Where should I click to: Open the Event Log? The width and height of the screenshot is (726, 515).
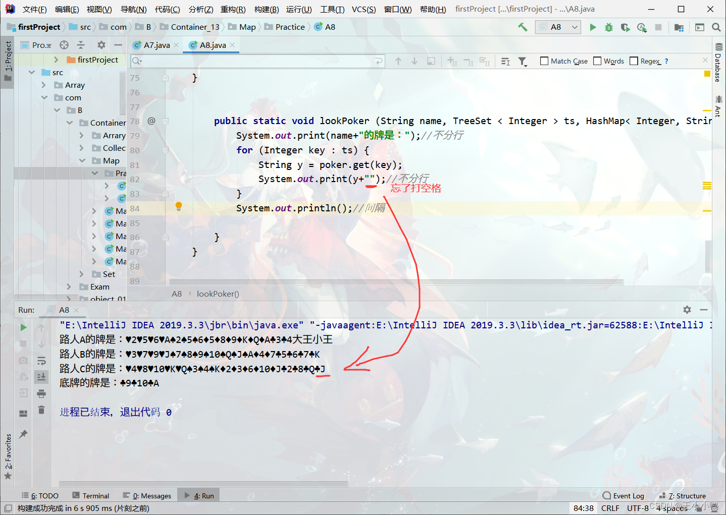(x=624, y=496)
